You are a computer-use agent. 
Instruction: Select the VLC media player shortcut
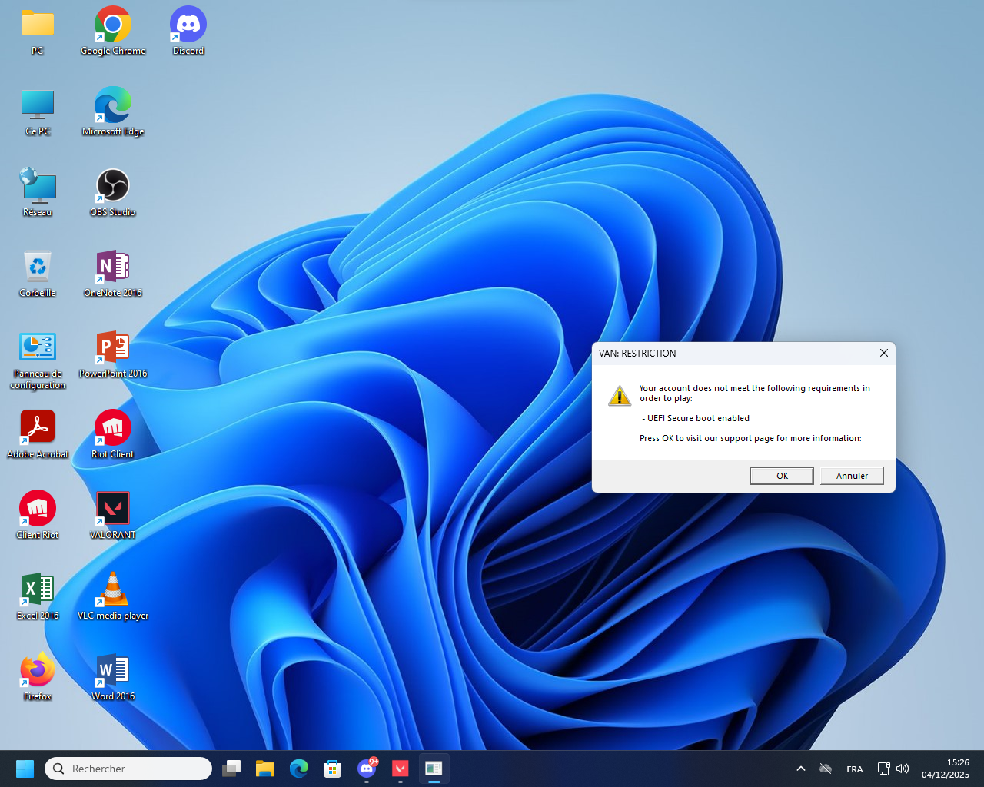113,596
